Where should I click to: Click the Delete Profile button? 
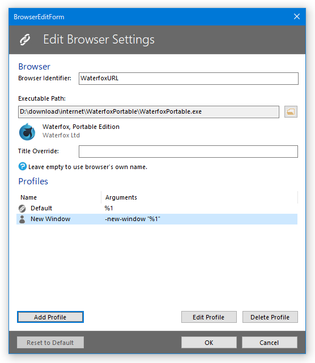[x=270, y=317]
